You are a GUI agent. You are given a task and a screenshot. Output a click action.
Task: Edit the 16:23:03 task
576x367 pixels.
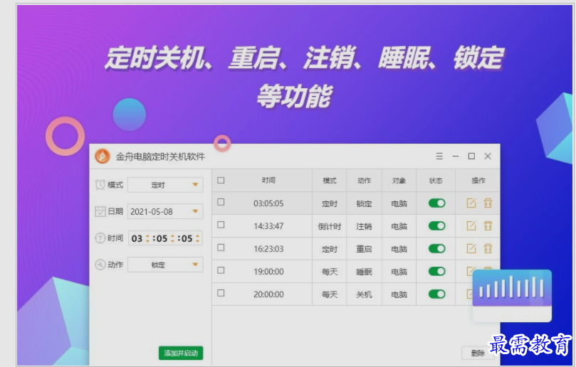point(471,248)
